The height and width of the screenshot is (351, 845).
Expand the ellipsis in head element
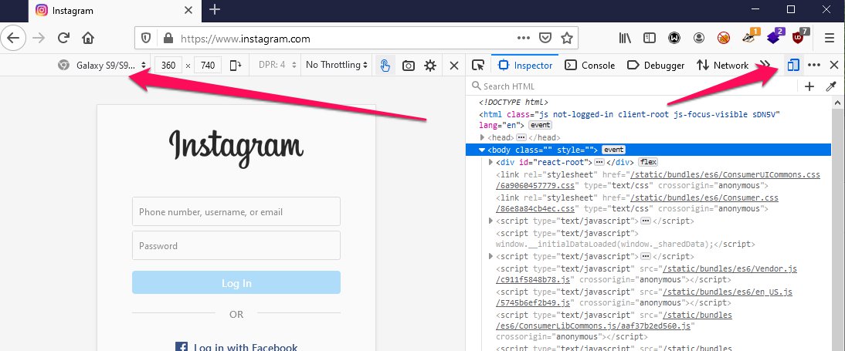tap(521, 138)
